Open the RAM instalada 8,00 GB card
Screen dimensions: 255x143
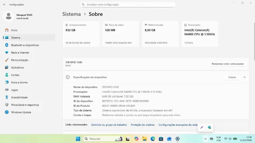tap(160, 34)
